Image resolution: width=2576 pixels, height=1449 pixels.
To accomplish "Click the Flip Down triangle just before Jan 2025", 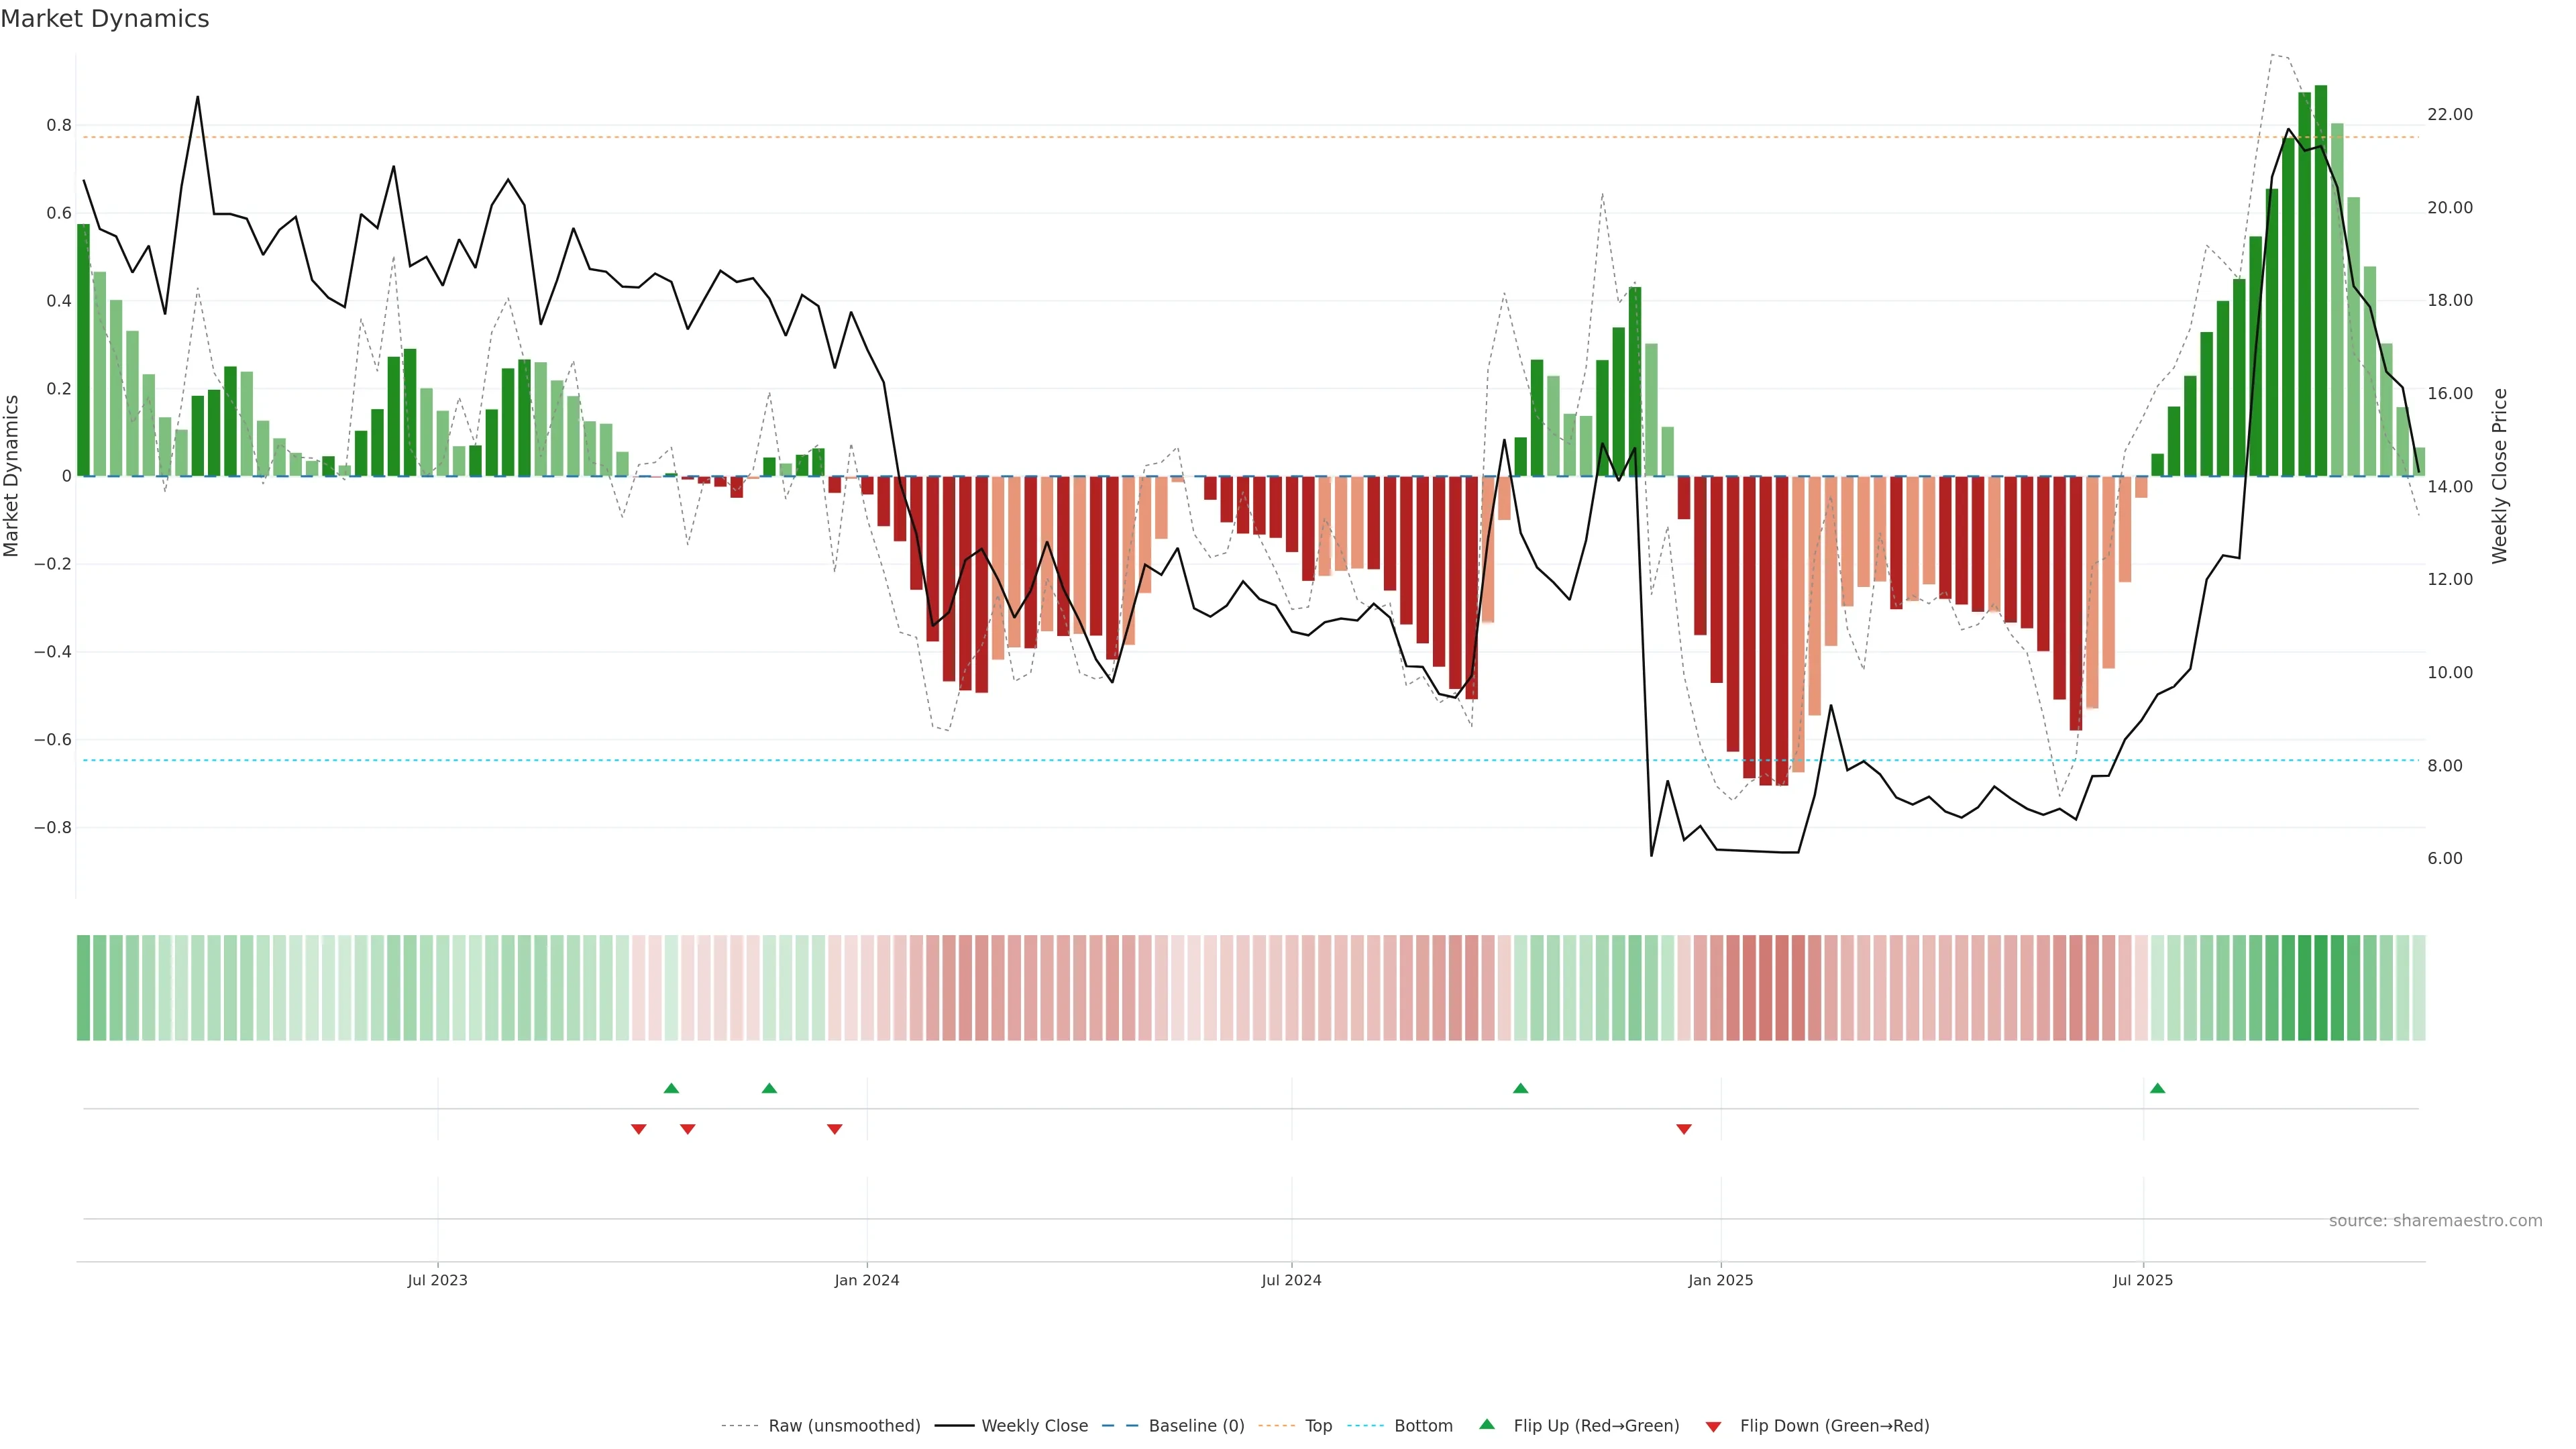I will click(1683, 1129).
